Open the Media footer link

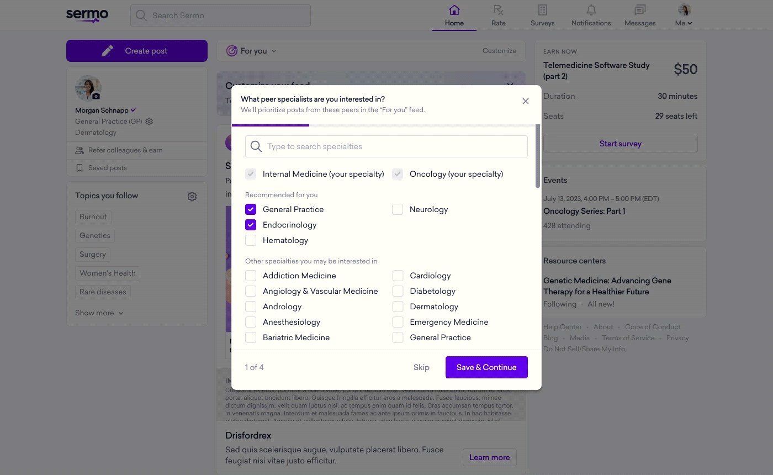pos(580,338)
